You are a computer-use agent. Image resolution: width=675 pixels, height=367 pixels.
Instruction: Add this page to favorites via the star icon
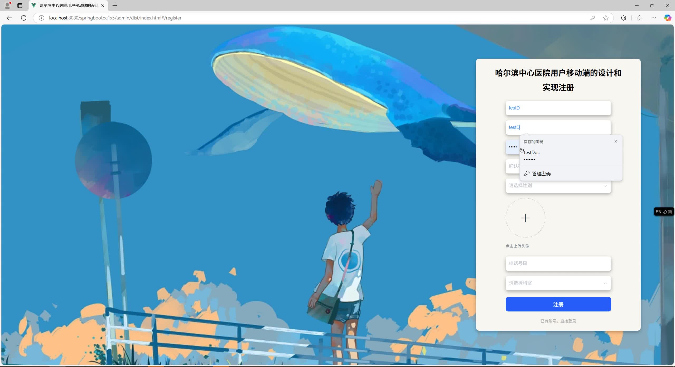[606, 18]
